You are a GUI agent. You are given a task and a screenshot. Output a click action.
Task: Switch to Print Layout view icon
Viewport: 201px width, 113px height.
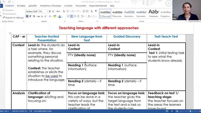172,111
